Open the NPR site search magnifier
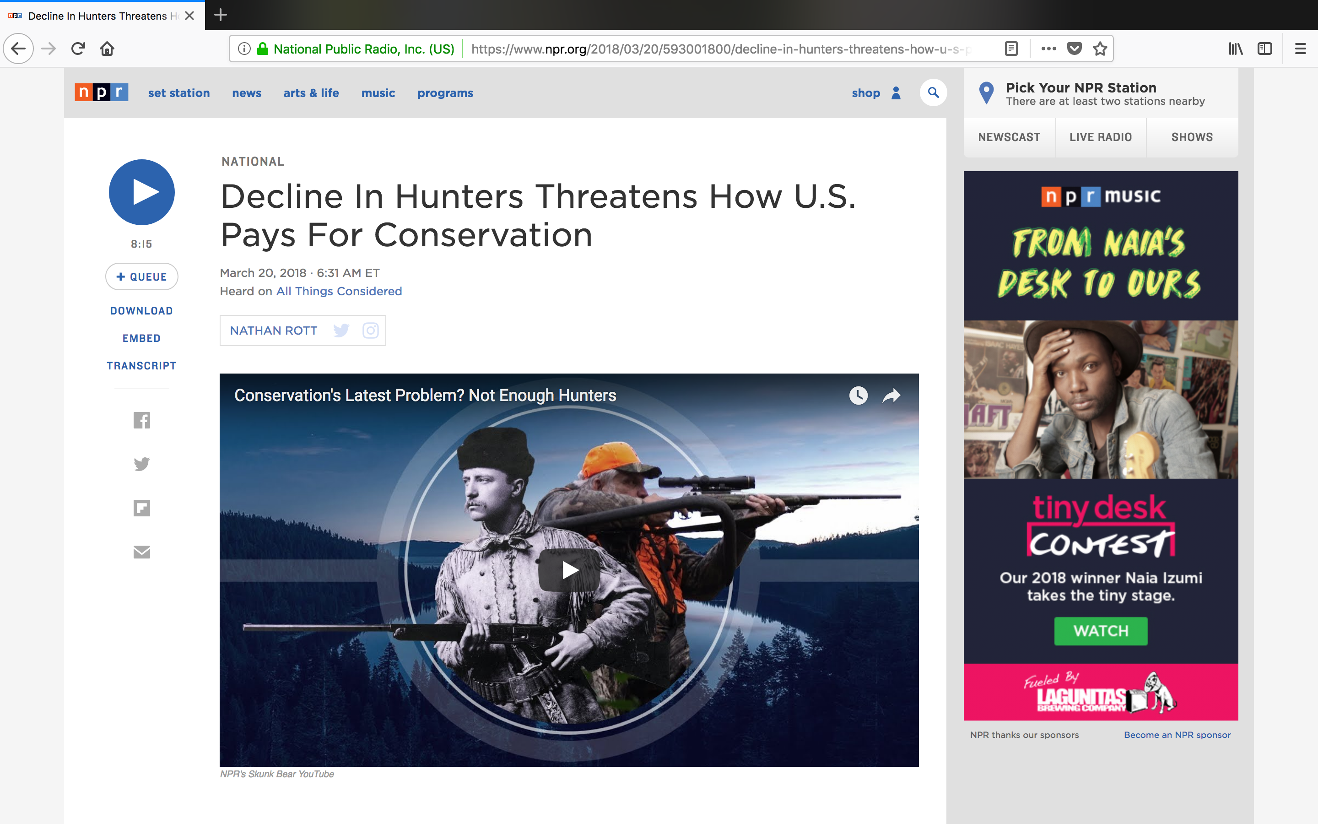 click(934, 92)
